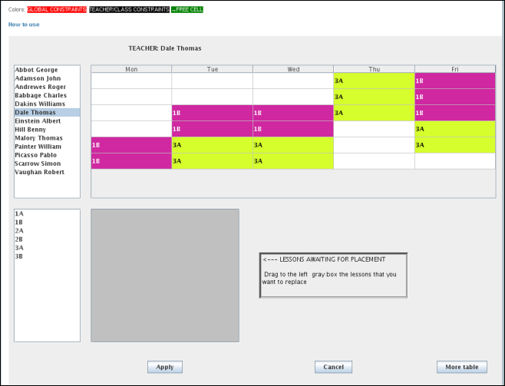Screen dimensions: 505x386
Task: Select Tuesday sixth period 3A lesson
Action: click(x=213, y=161)
